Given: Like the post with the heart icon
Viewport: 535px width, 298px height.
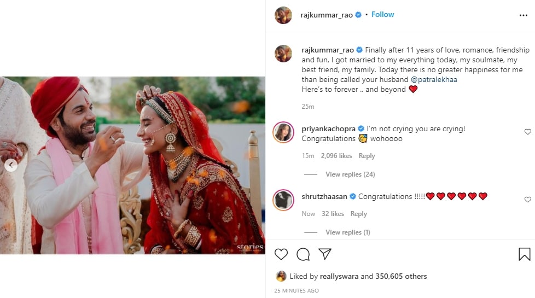Looking at the screenshot, I should pos(281,254).
